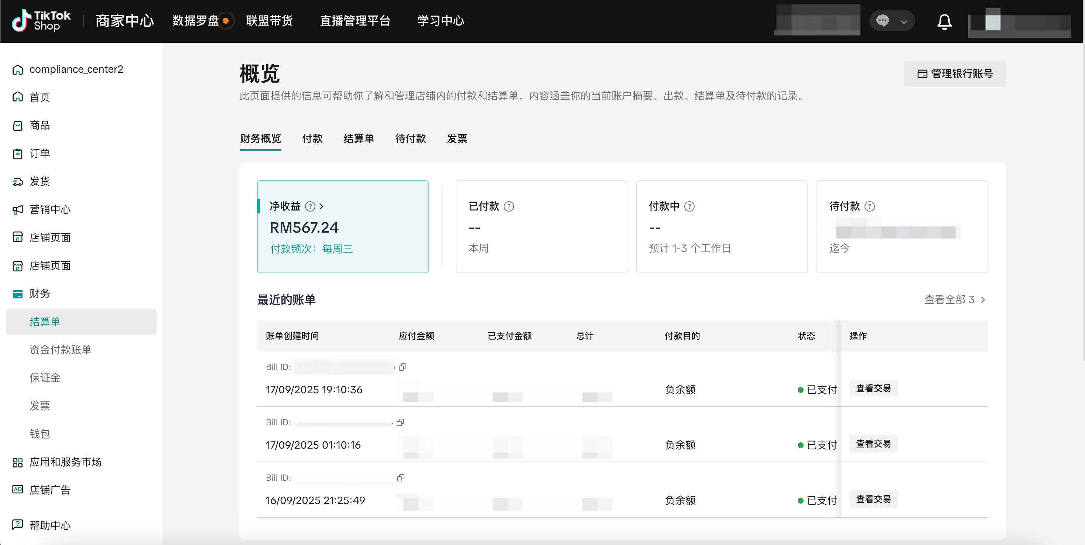Open 营销中心 from sidebar megaphone icon

tap(18, 209)
